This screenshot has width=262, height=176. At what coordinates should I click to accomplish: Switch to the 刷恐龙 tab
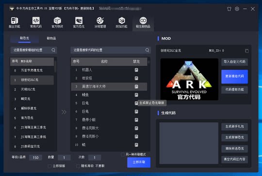[24, 38]
